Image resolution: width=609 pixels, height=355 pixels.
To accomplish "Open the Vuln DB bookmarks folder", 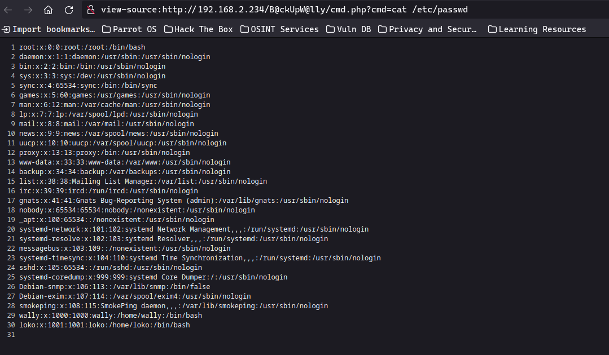I will [x=349, y=29].
